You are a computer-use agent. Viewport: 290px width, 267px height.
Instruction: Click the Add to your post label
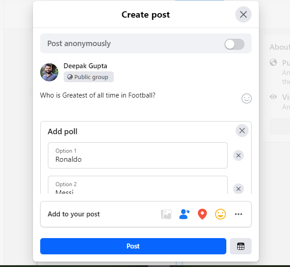pos(74,214)
